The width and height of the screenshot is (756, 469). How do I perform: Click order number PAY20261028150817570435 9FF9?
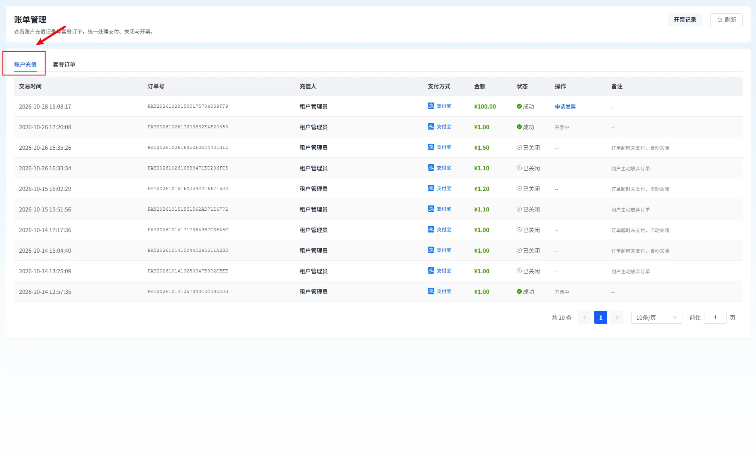[x=188, y=107]
